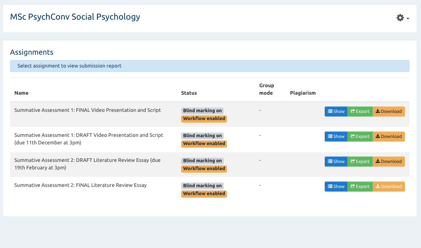Download DRAFT Literature Review Essay submissions

[388, 162]
